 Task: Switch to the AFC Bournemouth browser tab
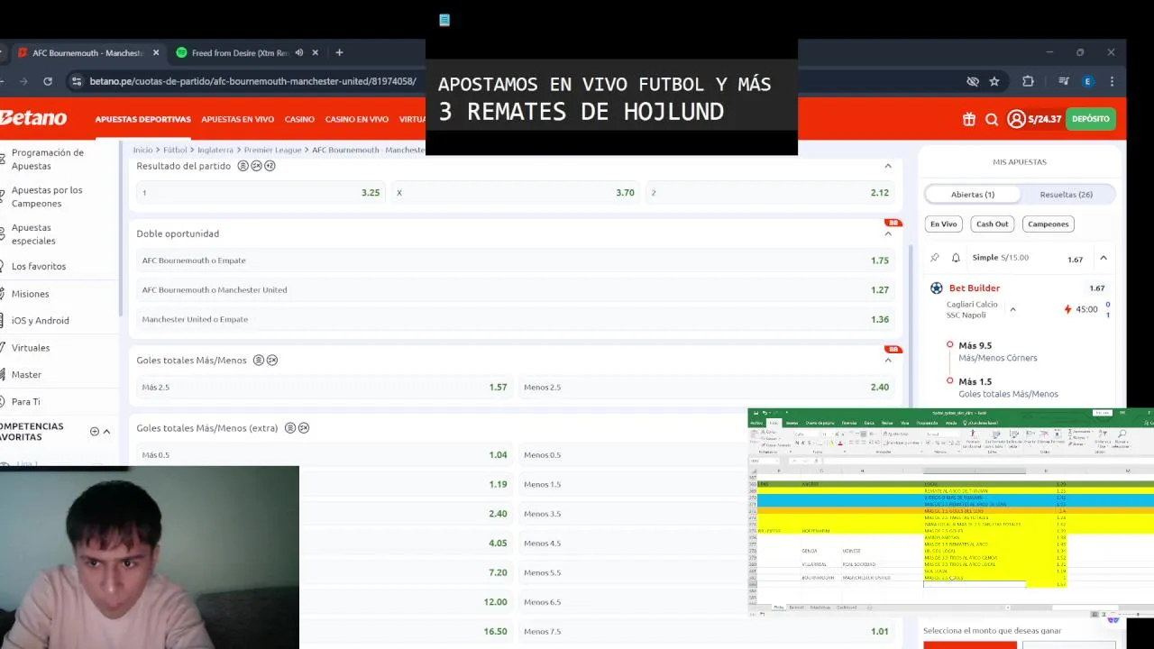click(x=87, y=53)
